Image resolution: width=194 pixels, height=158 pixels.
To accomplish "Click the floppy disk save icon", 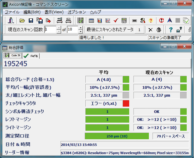I will 31,21.
